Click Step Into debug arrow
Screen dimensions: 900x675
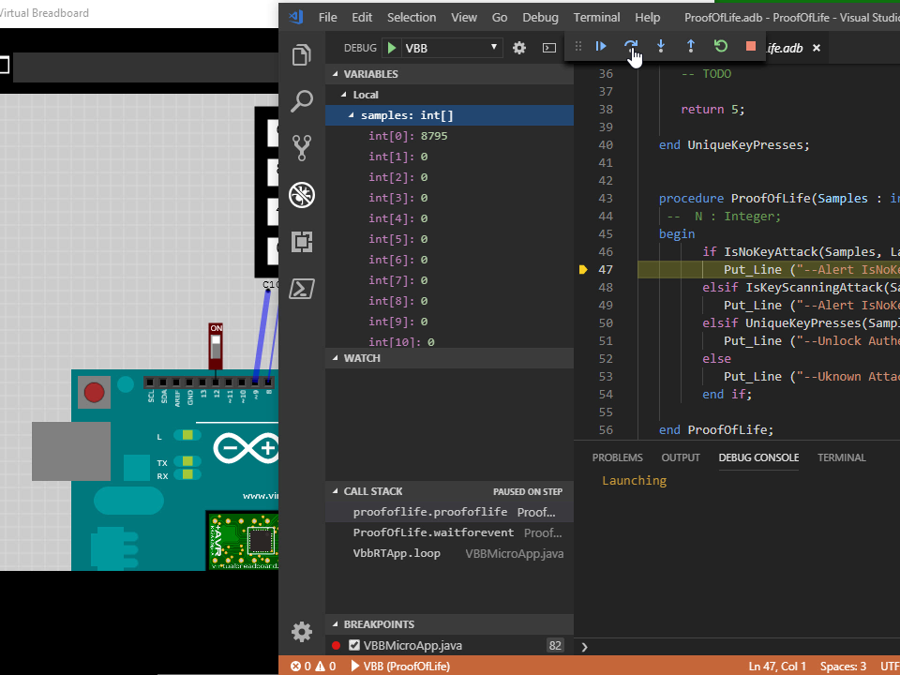[x=661, y=46]
